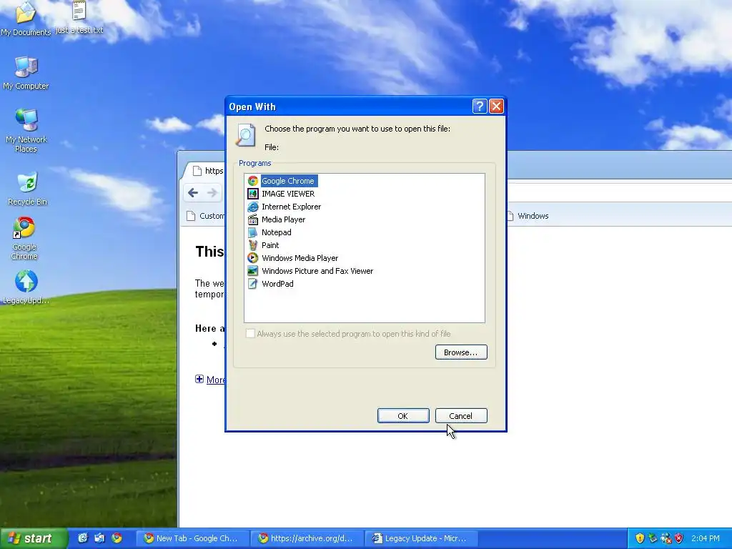732x549 pixels.
Task: Click the Chrome address bar field
Action: coord(619,192)
